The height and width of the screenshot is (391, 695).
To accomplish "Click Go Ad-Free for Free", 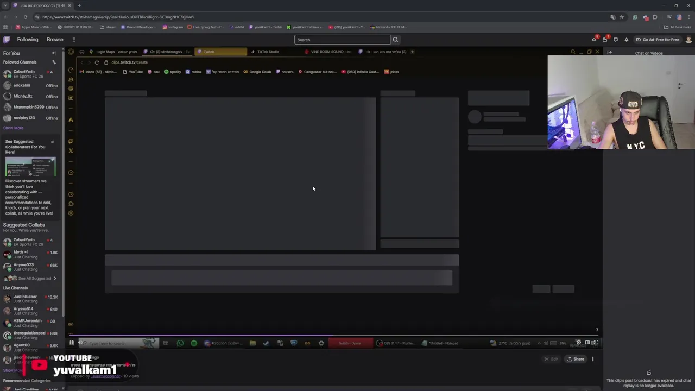I will pos(658,40).
